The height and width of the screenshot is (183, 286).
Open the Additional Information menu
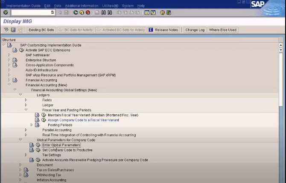(82, 6)
